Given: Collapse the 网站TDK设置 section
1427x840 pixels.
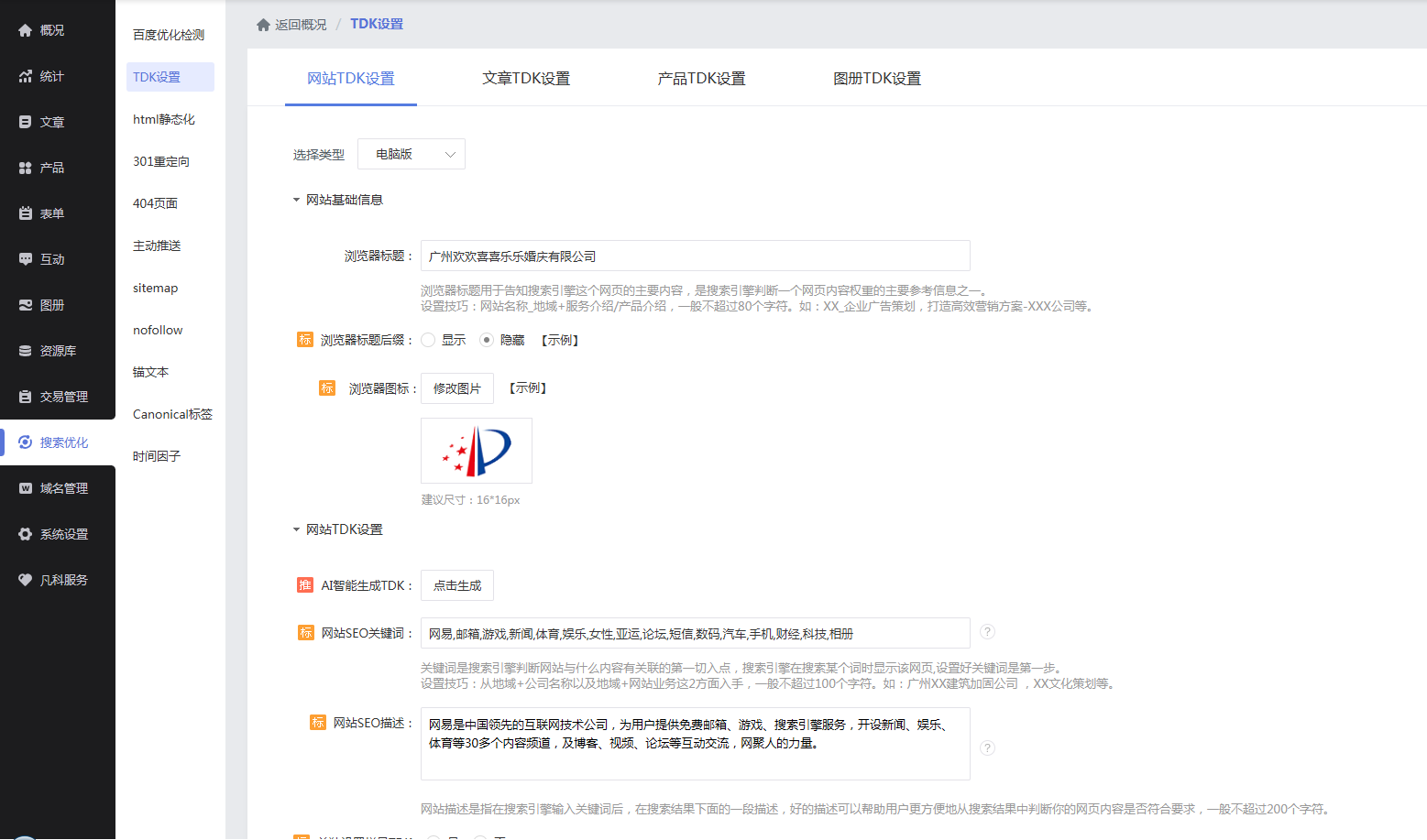Looking at the screenshot, I should coord(296,529).
